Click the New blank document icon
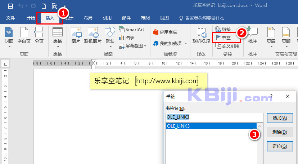 [x=44, y=6]
